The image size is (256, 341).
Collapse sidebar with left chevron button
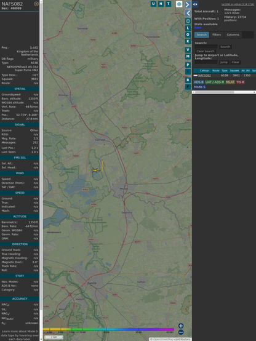click(188, 14)
